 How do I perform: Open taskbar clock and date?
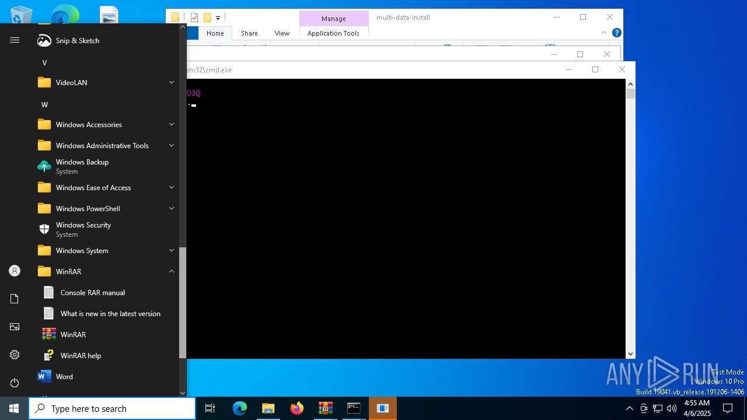pos(697,408)
